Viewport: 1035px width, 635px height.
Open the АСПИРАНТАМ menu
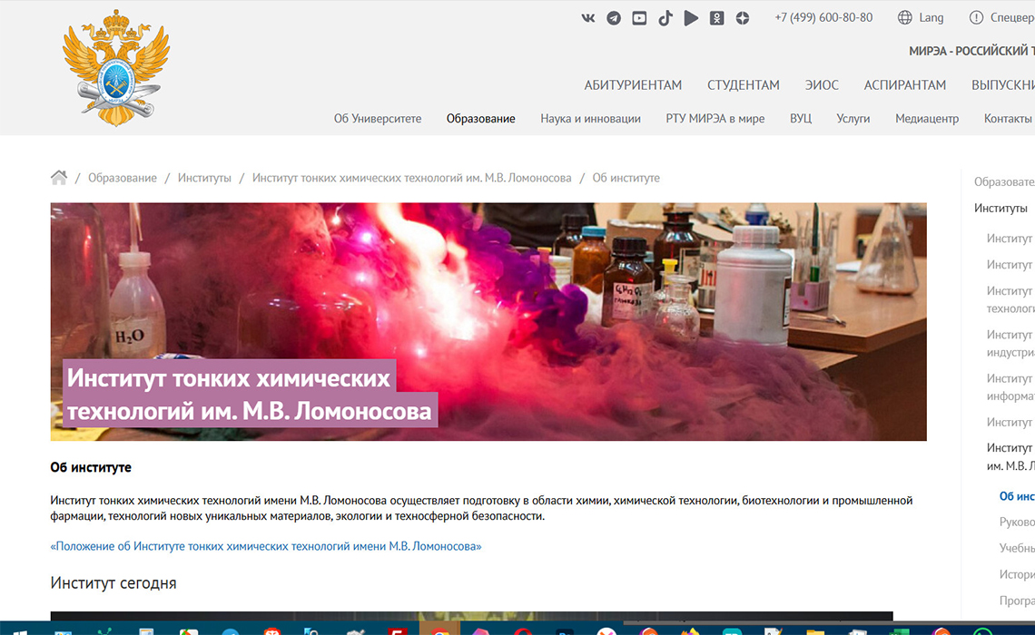pos(905,85)
